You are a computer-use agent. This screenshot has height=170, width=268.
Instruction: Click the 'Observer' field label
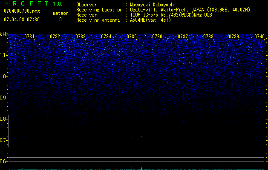pos(86,5)
